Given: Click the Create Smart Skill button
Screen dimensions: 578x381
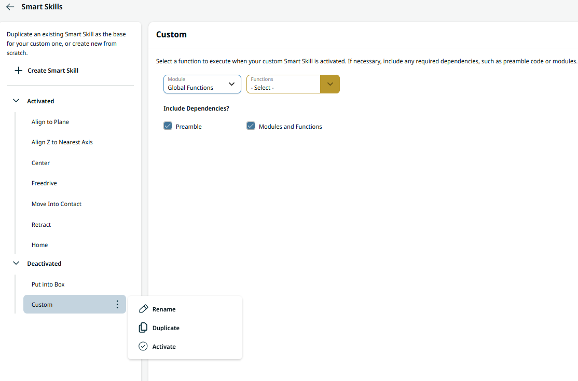Looking at the screenshot, I should [x=53, y=71].
